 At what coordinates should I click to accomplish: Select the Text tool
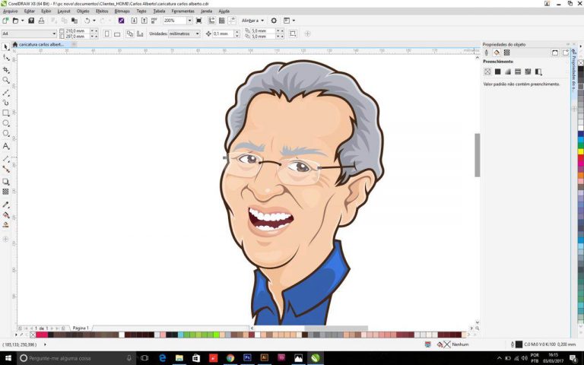6,145
